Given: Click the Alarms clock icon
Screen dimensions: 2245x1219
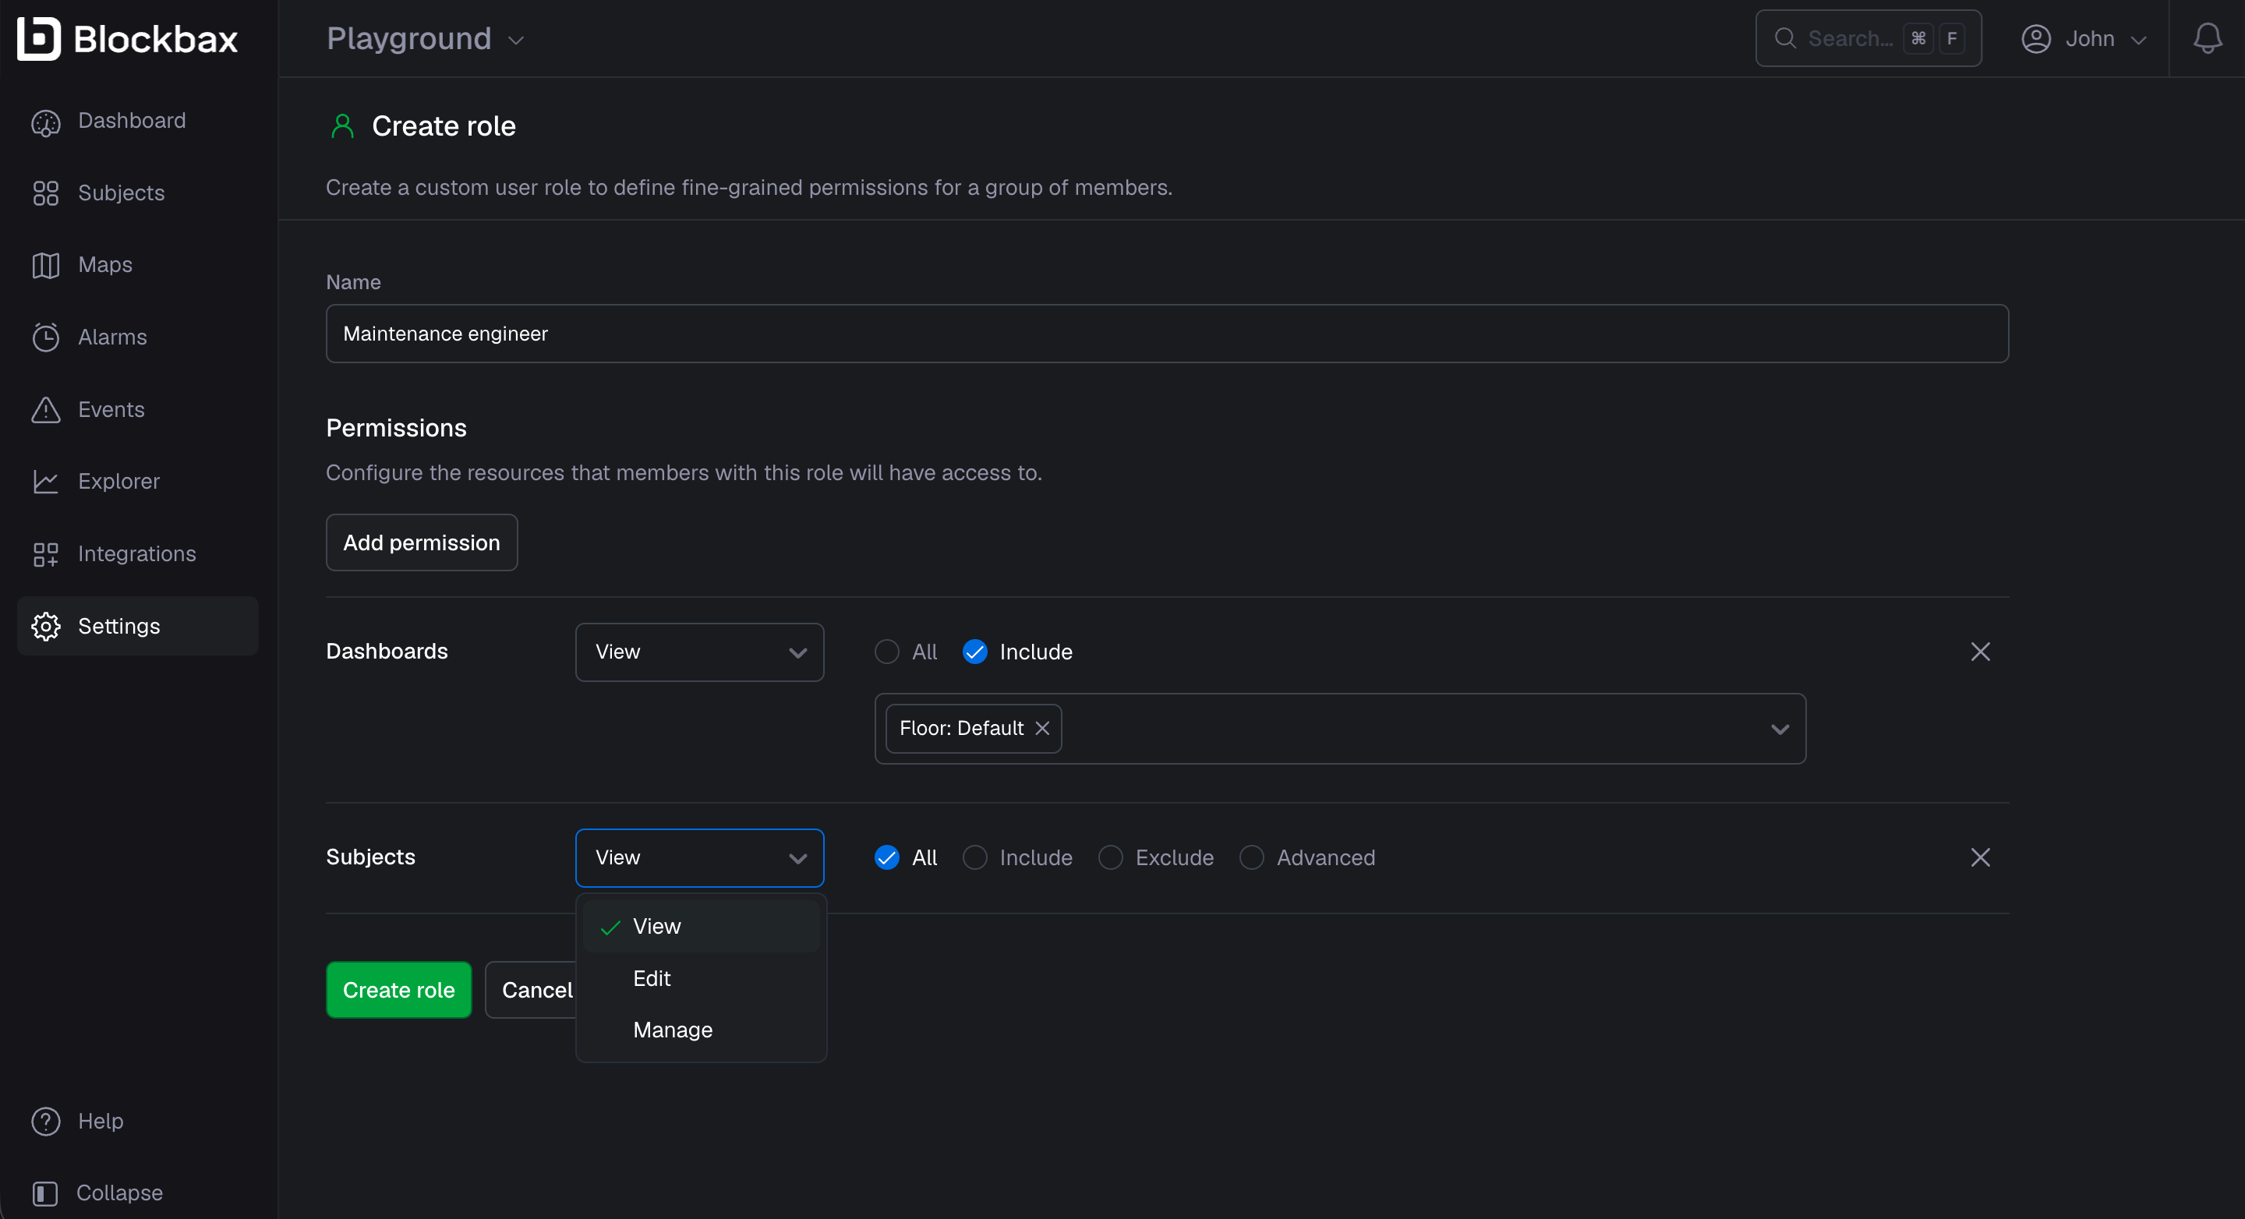Looking at the screenshot, I should [45, 337].
